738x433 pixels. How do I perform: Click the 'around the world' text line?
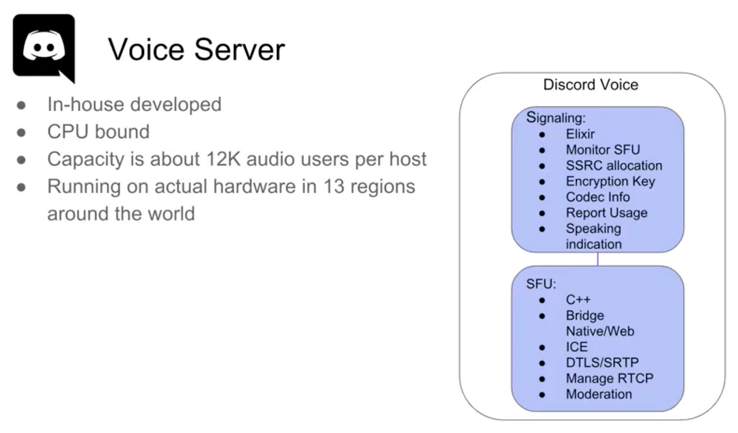click(121, 213)
